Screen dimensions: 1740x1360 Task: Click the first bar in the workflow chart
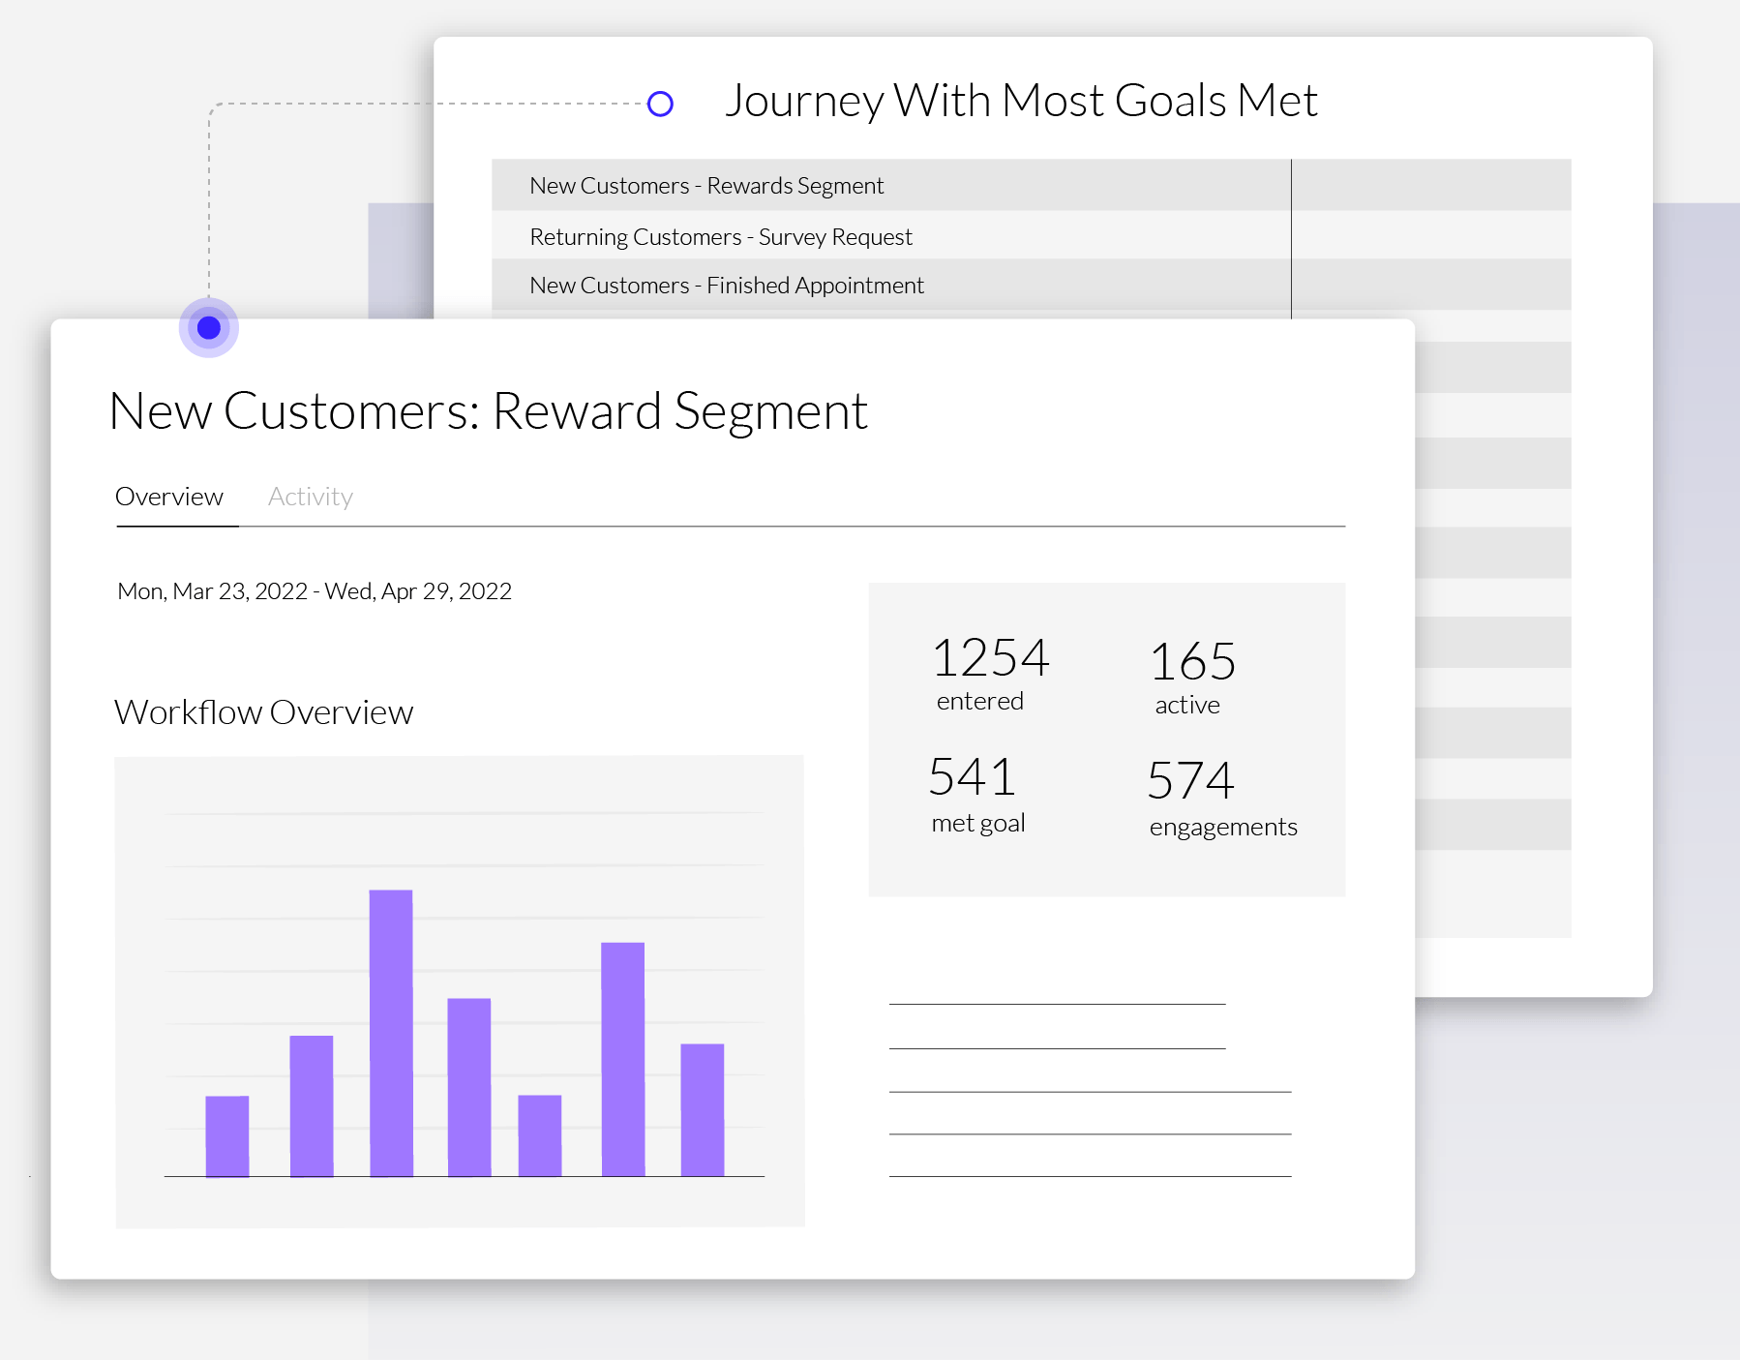tap(227, 1135)
